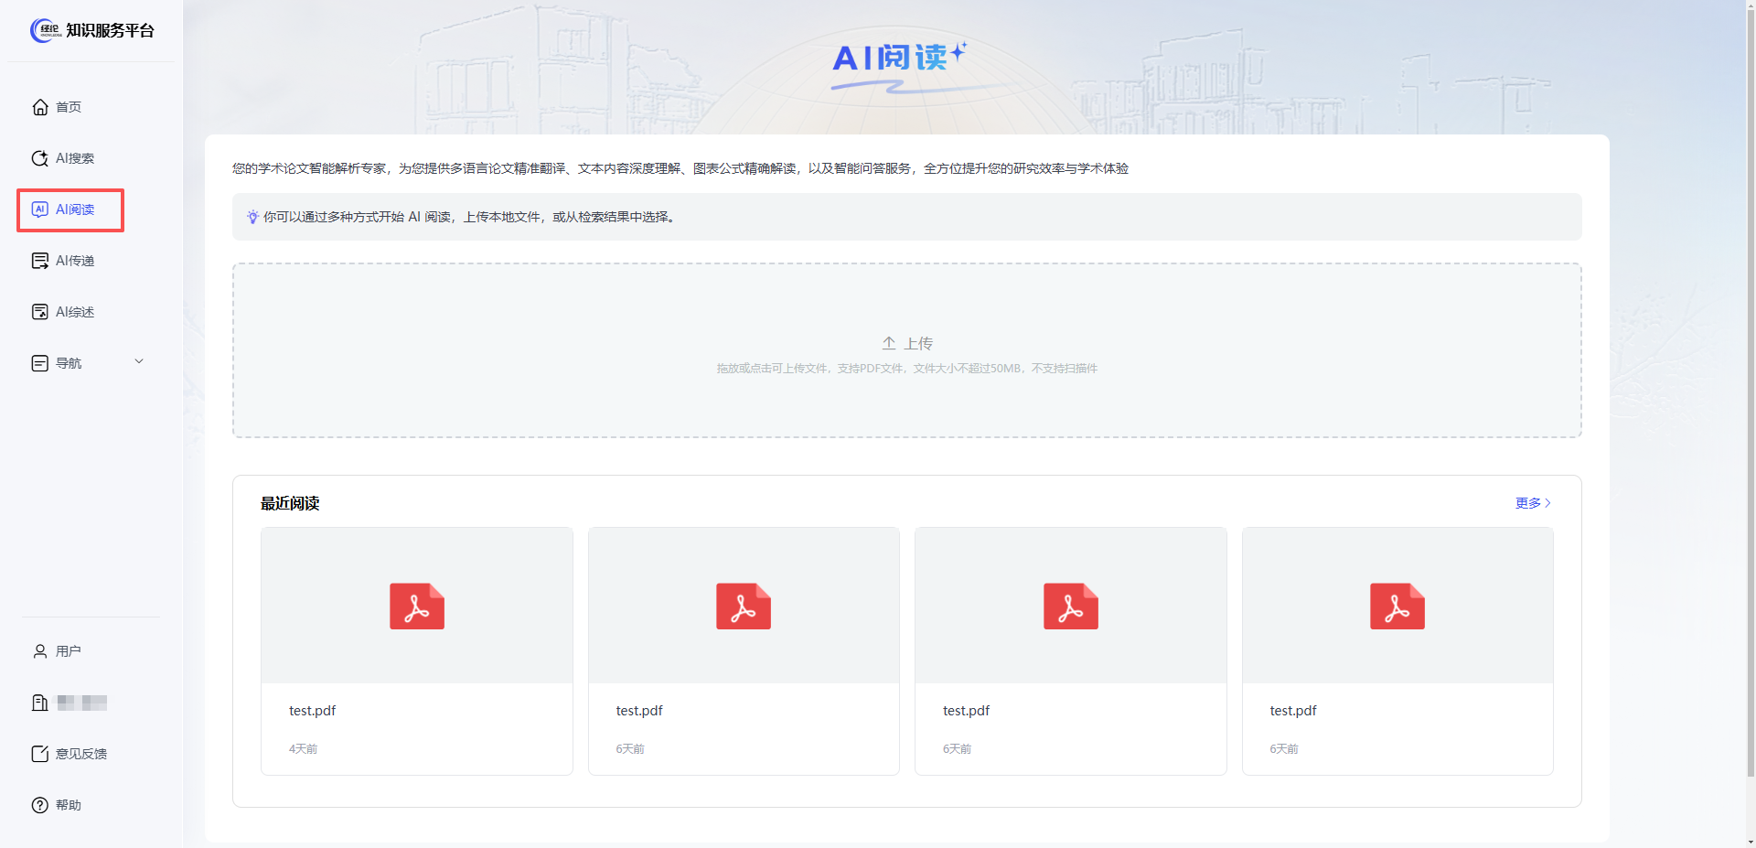Click the AI阅读 sidebar icon
The image size is (1756, 848).
[x=39, y=209]
